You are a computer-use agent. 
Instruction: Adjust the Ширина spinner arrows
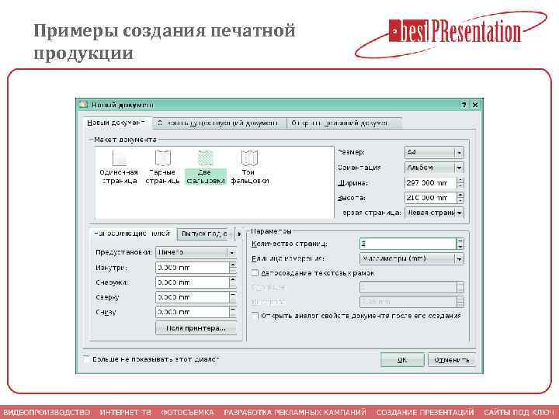(x=460, y=183)
